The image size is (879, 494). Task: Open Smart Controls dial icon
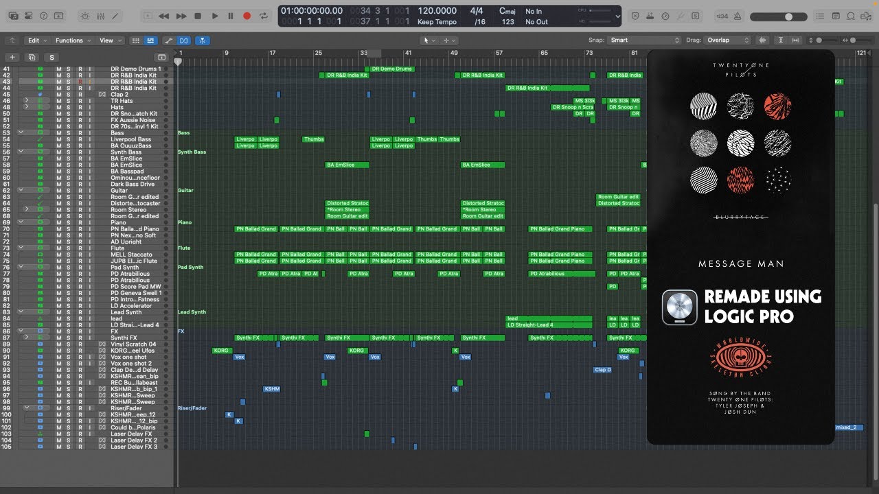point(85,16)
